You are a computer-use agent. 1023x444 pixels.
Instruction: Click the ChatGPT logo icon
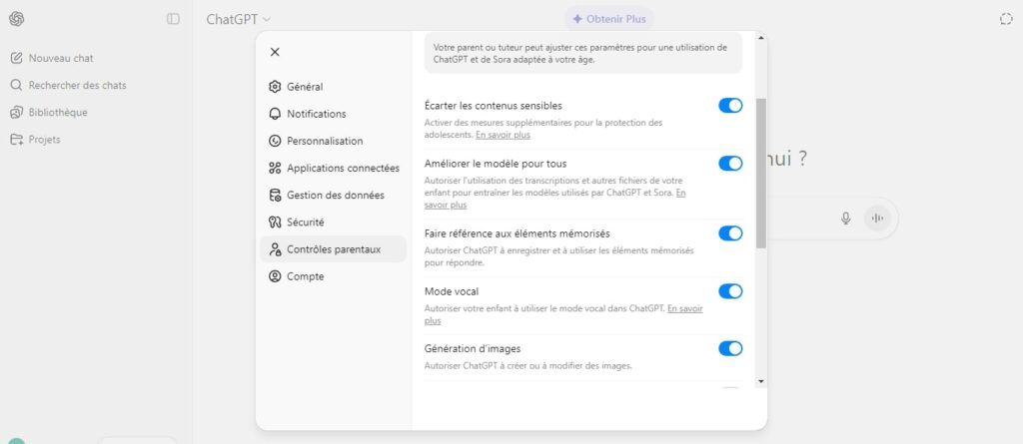[16, 19]
